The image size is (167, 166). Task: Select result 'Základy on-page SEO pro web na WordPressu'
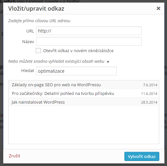point(84,85)
